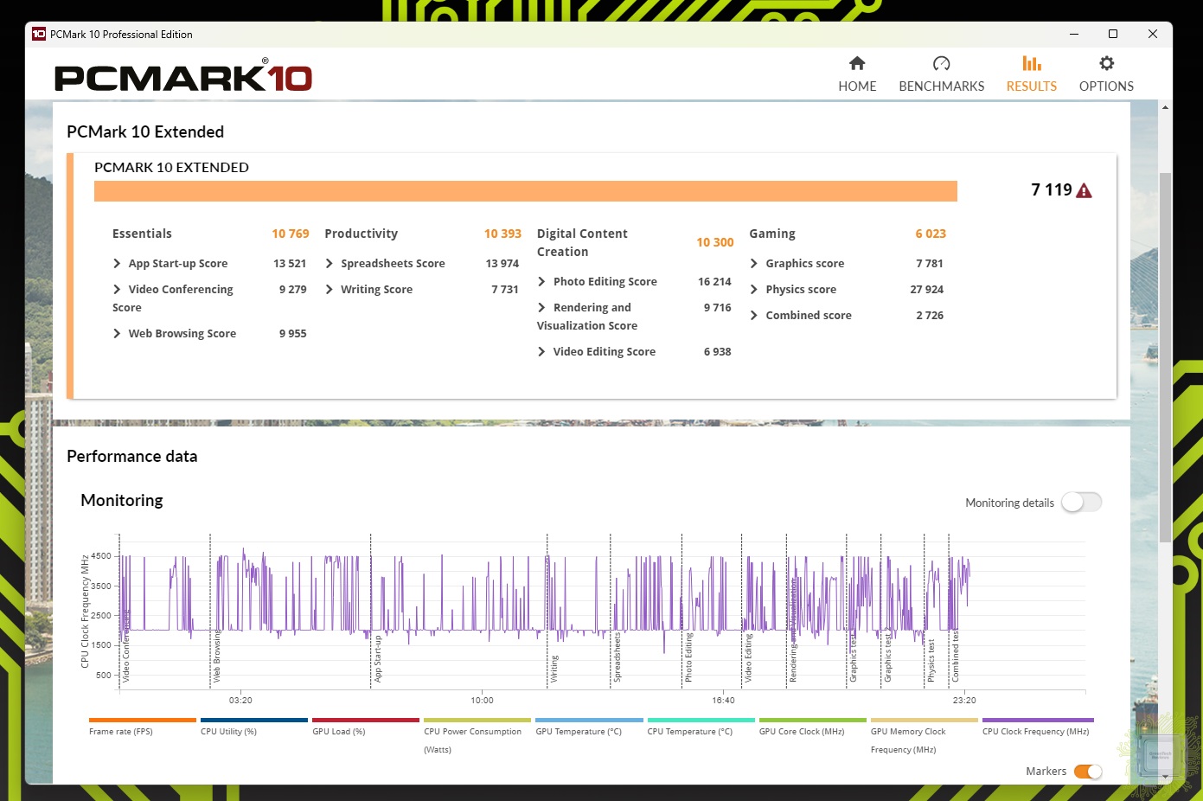Click the scrollbar up arrow

(1165, 108)
